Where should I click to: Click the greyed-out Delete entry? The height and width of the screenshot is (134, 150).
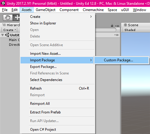click(x=58, y=36)
